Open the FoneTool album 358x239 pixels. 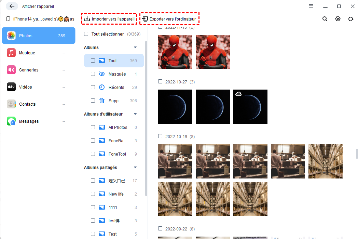point(114,154)
